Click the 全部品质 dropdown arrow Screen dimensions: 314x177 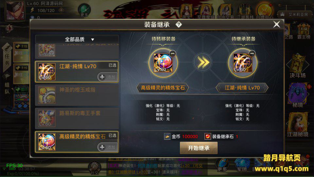tap(93, 40)
